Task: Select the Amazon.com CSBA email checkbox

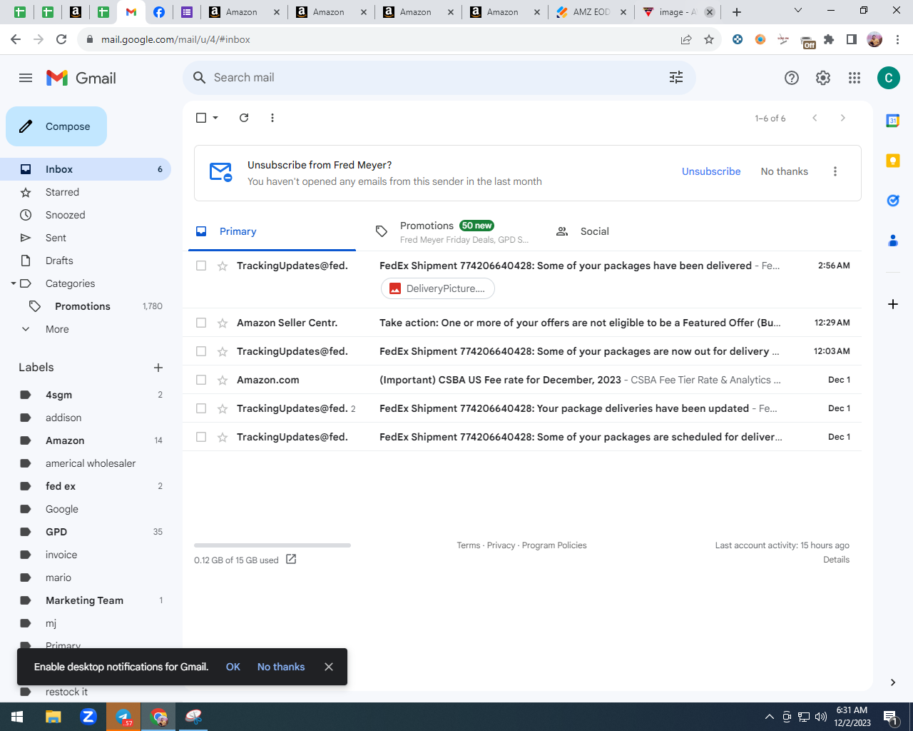Action: (201, 380)
